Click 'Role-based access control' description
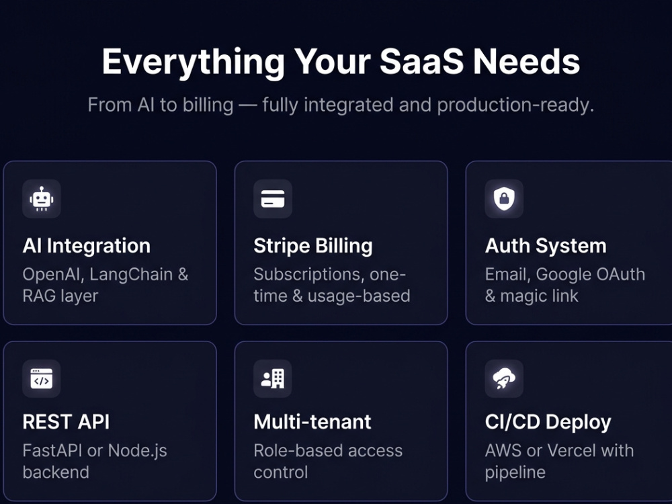This screenshot has height=504, width=672. 328,462
